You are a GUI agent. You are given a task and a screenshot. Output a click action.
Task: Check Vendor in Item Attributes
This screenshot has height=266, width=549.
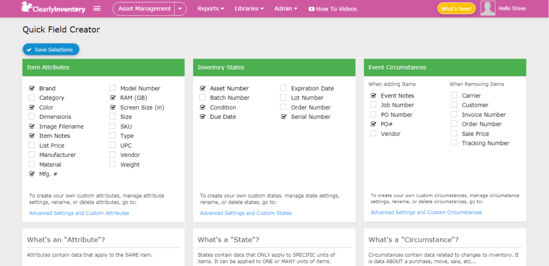tap(113, 154)
